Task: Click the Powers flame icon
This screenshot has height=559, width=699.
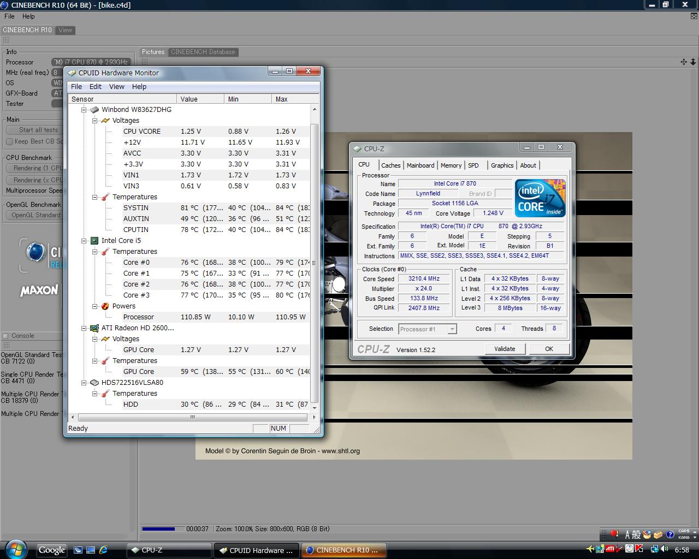Action: click(x=105, y=306)
